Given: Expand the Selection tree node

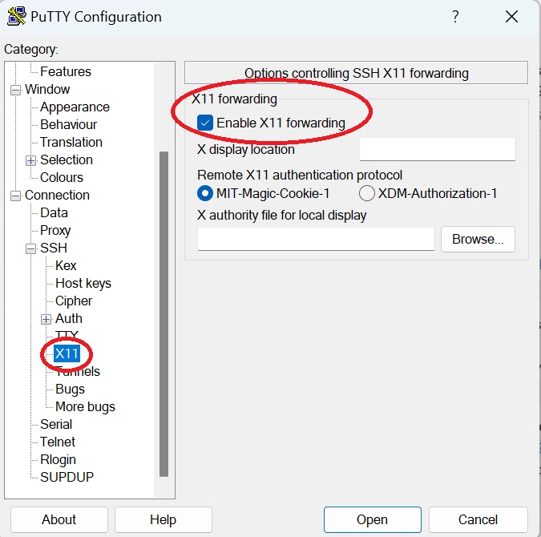Looking at the screenshot, I should point(30,160).
